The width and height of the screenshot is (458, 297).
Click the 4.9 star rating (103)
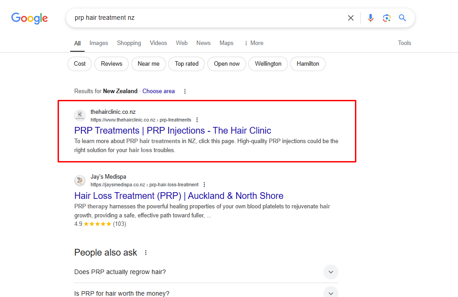coord(100,224)
